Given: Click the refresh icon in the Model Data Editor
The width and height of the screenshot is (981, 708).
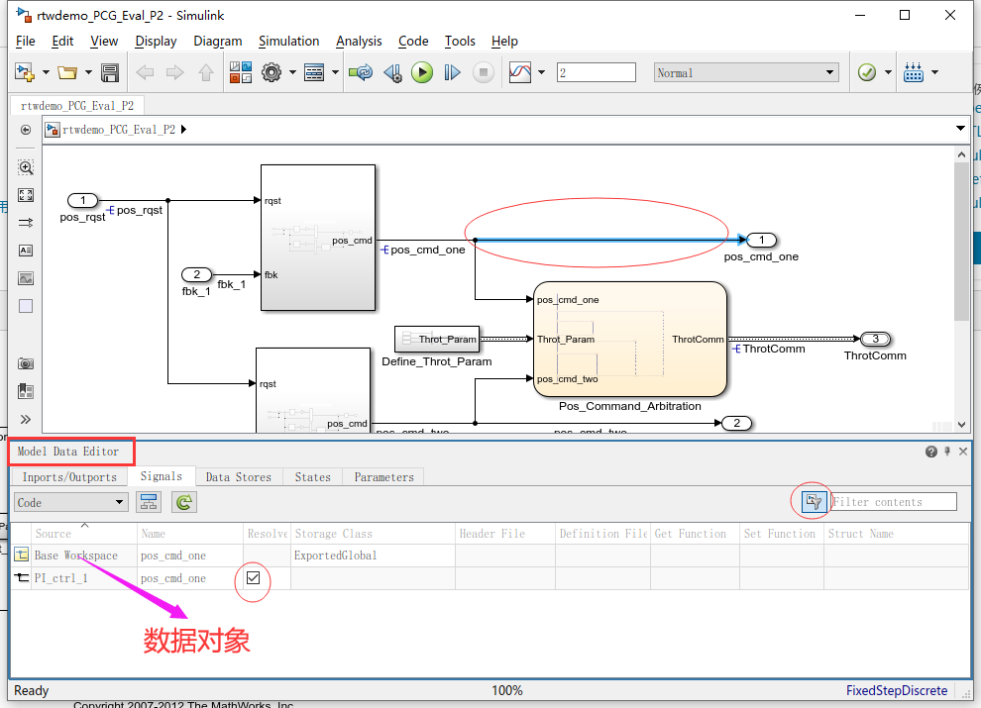Looking at the screenshot, I should click(185, 502).
